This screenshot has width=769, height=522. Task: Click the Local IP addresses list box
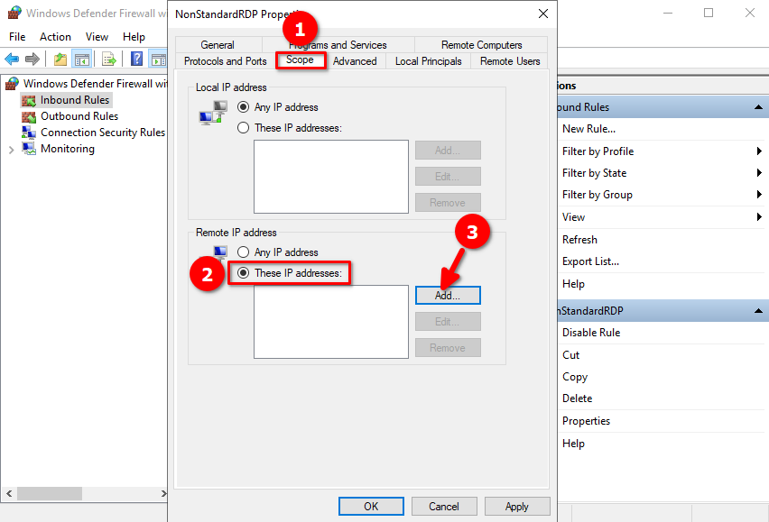331,177
